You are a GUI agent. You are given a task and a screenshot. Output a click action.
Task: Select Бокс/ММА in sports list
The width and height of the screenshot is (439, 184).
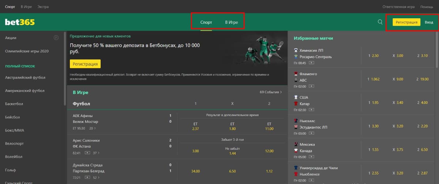coord(15,130)
